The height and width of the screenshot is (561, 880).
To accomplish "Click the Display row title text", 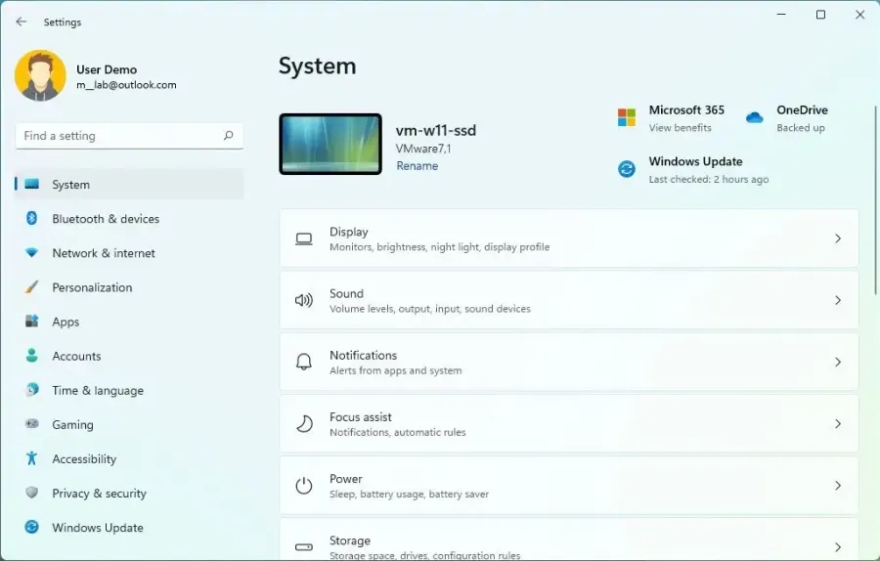I will point(348,232).
